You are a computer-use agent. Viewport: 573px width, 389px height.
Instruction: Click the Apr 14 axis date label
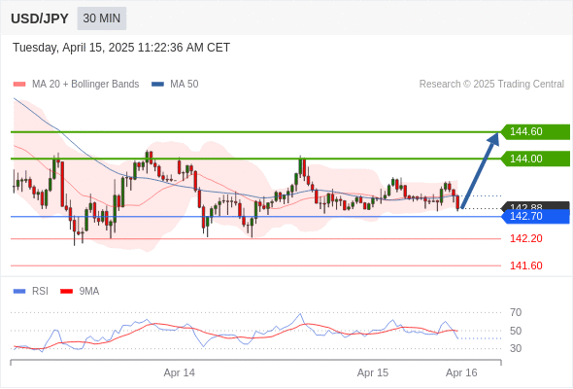179,372
